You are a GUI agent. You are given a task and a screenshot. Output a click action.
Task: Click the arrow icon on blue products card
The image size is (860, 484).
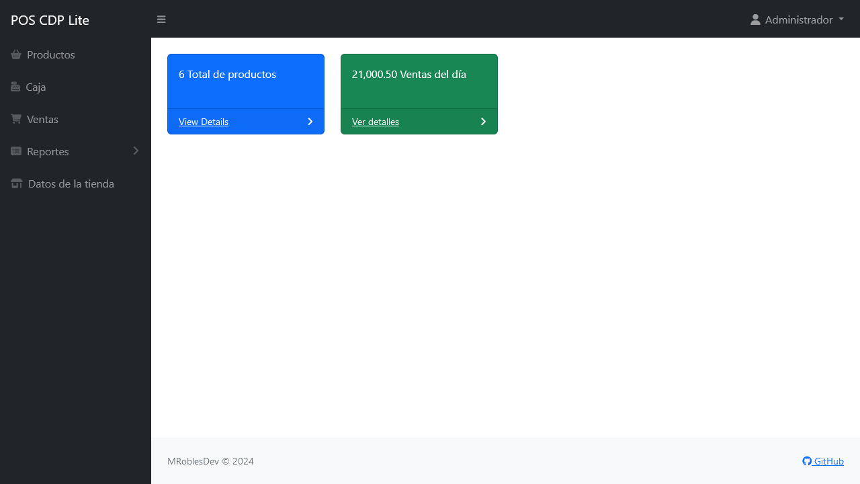click(310, 122)
